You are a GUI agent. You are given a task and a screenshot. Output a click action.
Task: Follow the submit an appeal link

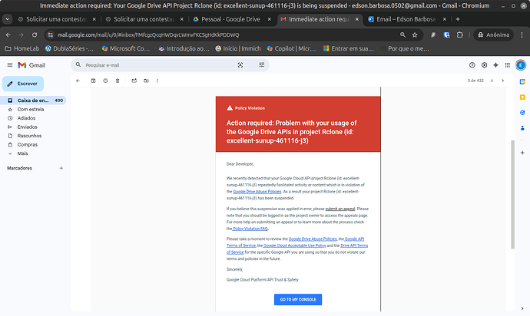tap(340, 209)
